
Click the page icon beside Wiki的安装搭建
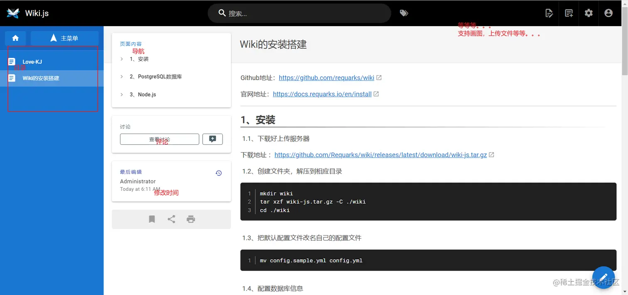point(12,78)
